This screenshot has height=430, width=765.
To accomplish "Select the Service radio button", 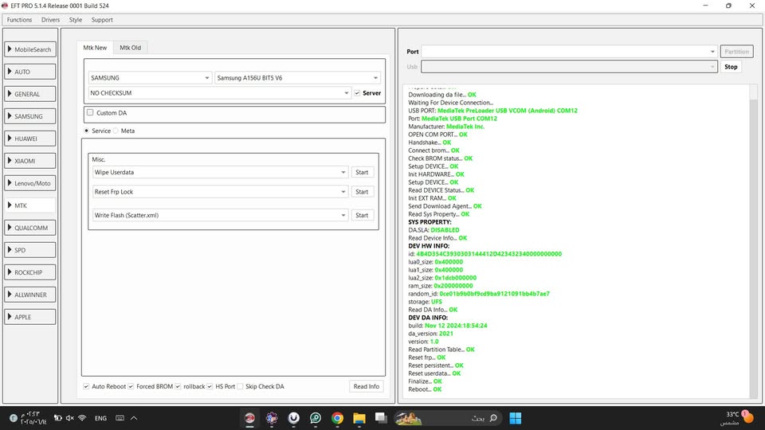I will point(86,131).
